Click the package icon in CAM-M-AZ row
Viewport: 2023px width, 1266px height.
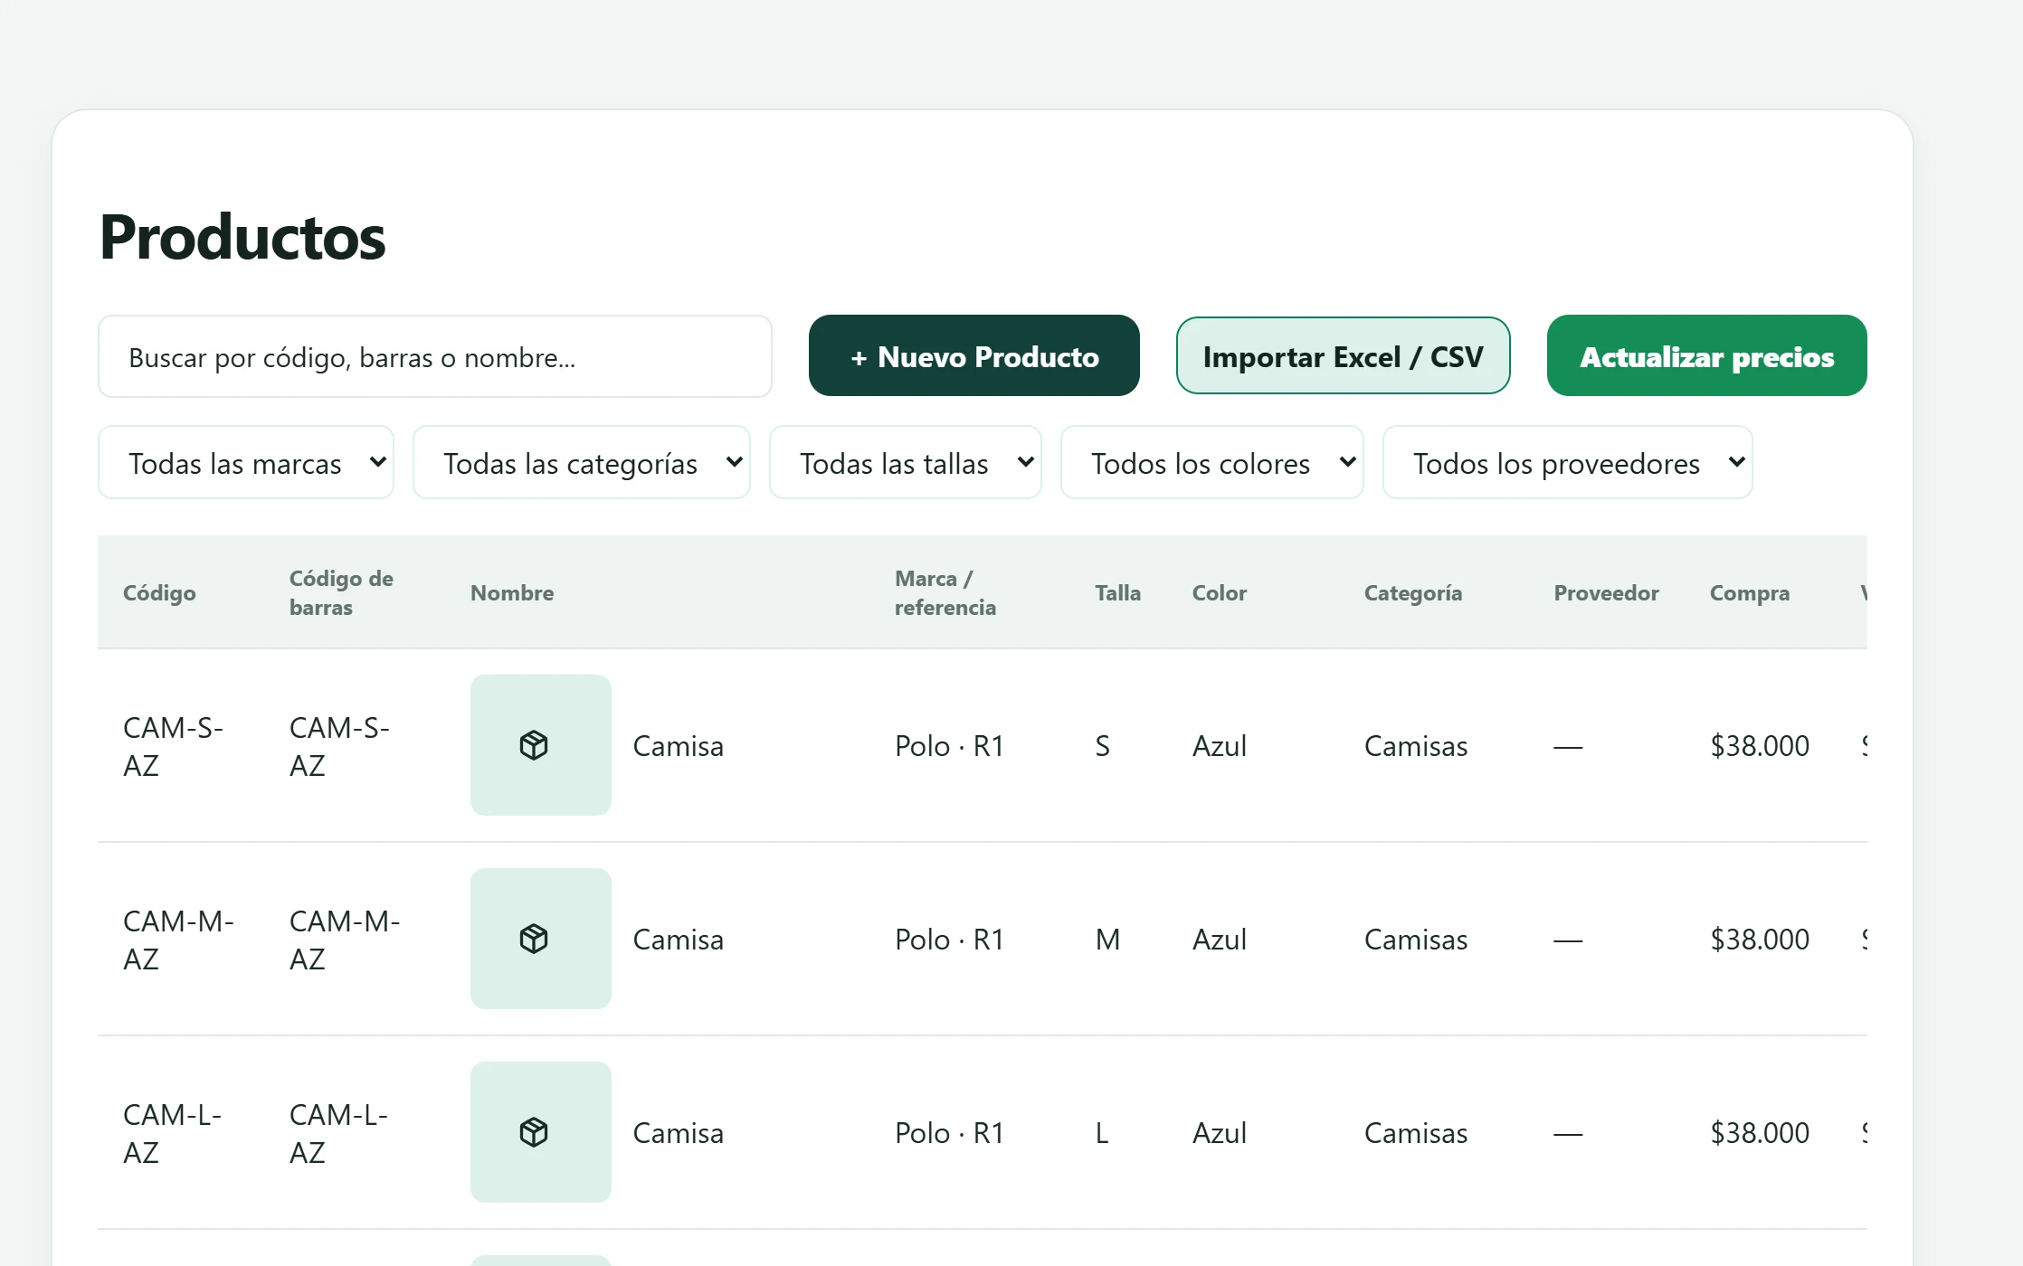pos(534,939)
